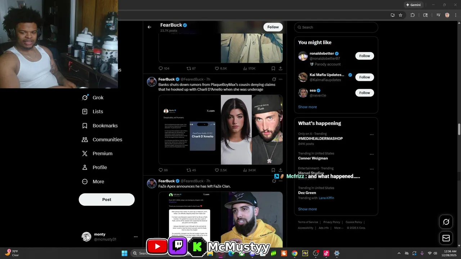The width and height of the screenshot is (461, 259).
Task: Share the Banks rumors tweet
Action: 281,170
